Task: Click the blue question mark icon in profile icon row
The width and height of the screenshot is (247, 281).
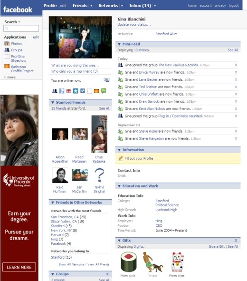Action: click(x=62, y=91)
